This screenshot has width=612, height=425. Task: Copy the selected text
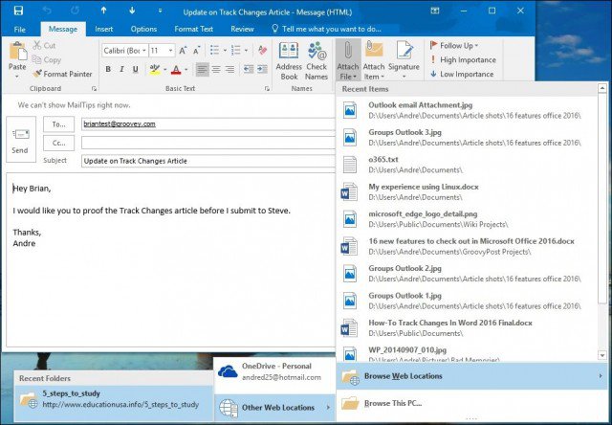pyautogui.click(x=47, y=59)
